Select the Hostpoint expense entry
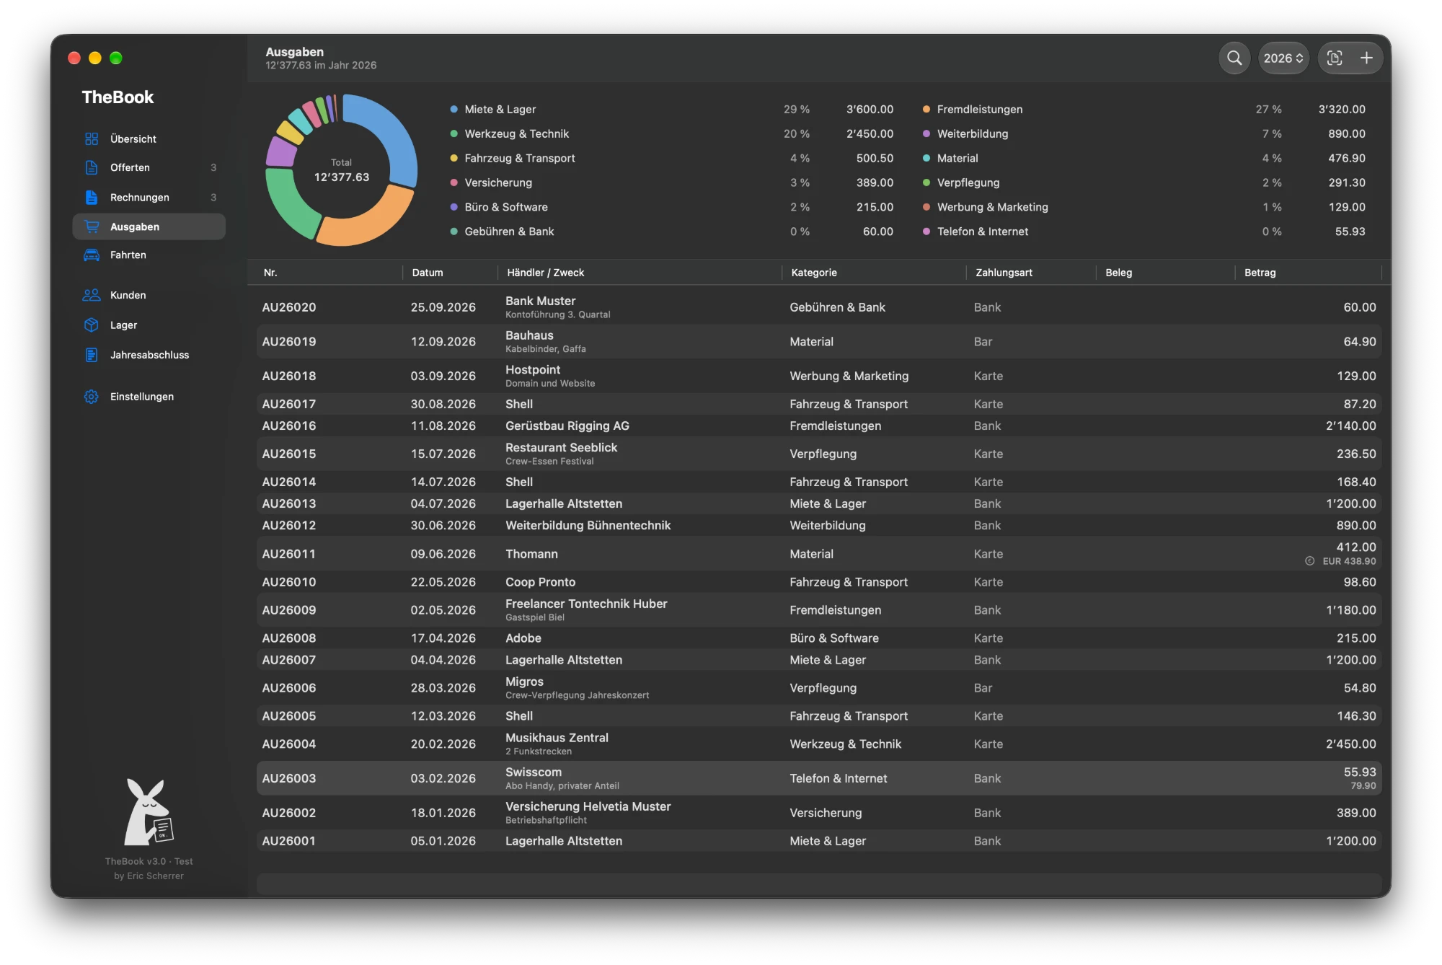 pos(819,376)
